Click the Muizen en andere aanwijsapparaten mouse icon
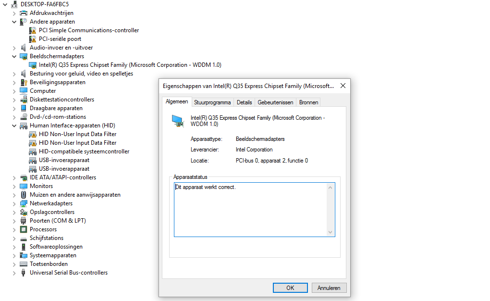The image size is (490, 301). pos(24,195)
